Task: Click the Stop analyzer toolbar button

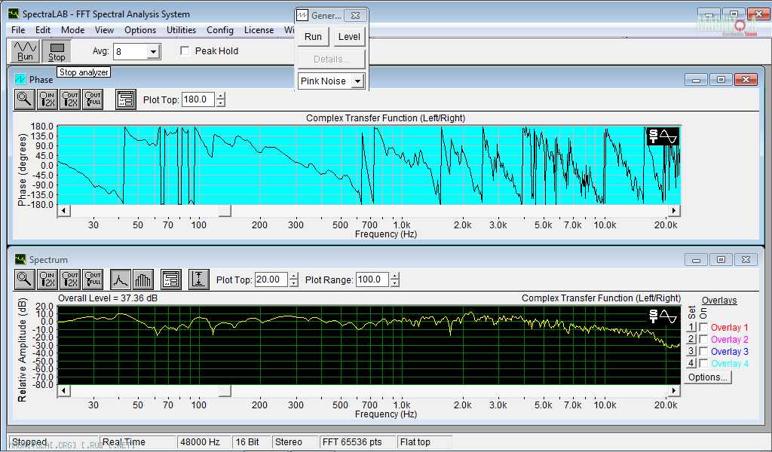Action: (x=57, y=51)
